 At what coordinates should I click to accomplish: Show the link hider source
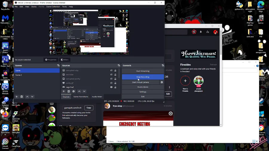point(111,75)
